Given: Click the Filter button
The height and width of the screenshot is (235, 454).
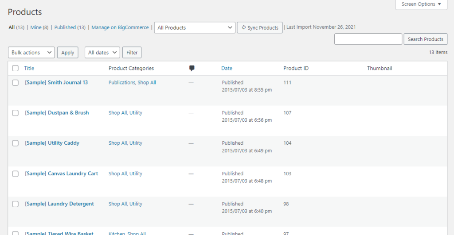Looking at the screenshot, I should pos(132,52).
